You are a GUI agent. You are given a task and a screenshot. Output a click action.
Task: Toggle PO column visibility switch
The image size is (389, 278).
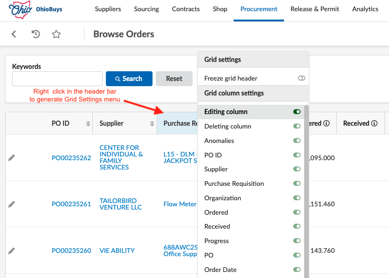297,255
